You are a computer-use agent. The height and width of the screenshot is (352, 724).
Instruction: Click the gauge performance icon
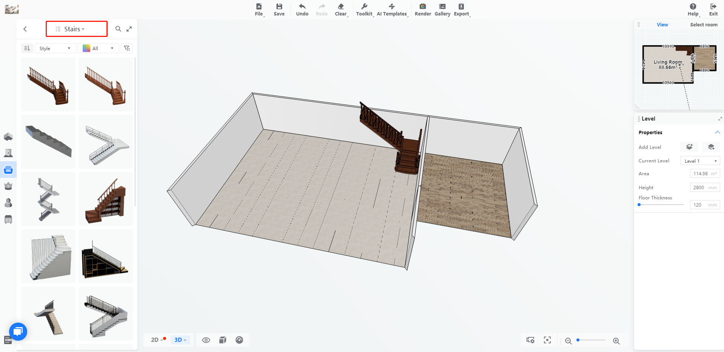click(239, 340)
